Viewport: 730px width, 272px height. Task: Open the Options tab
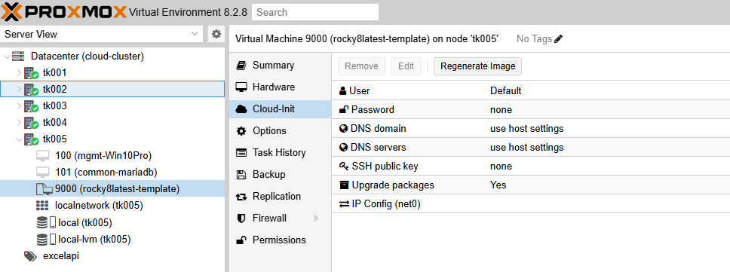(x=281, y=131)
